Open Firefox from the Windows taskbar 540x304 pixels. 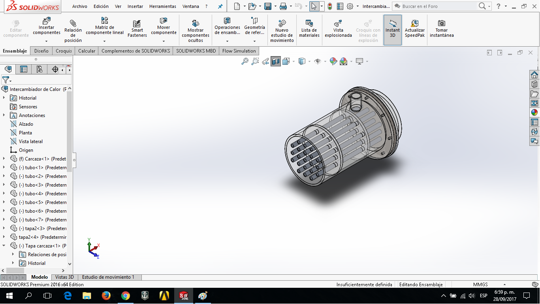pyautogui.click(x=106, y=296)
